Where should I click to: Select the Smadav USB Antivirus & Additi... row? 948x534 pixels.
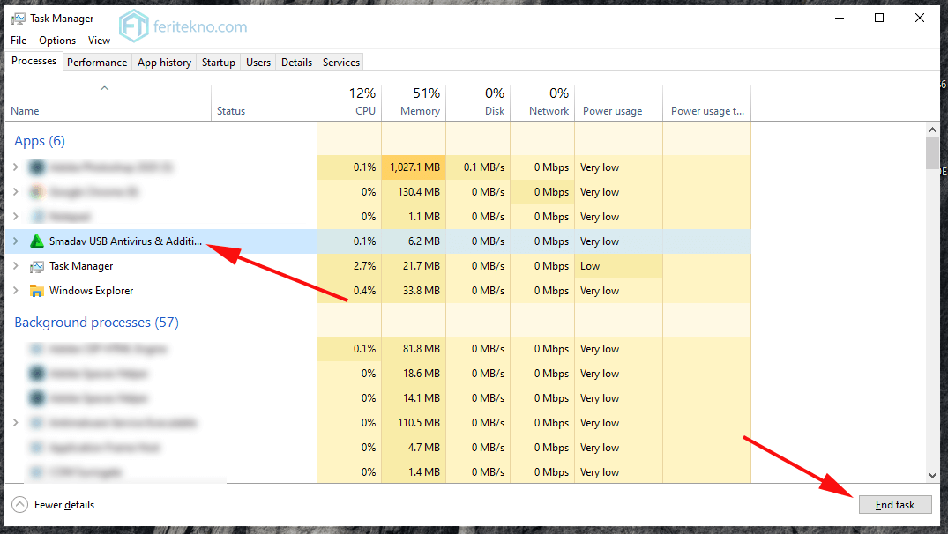377,241
